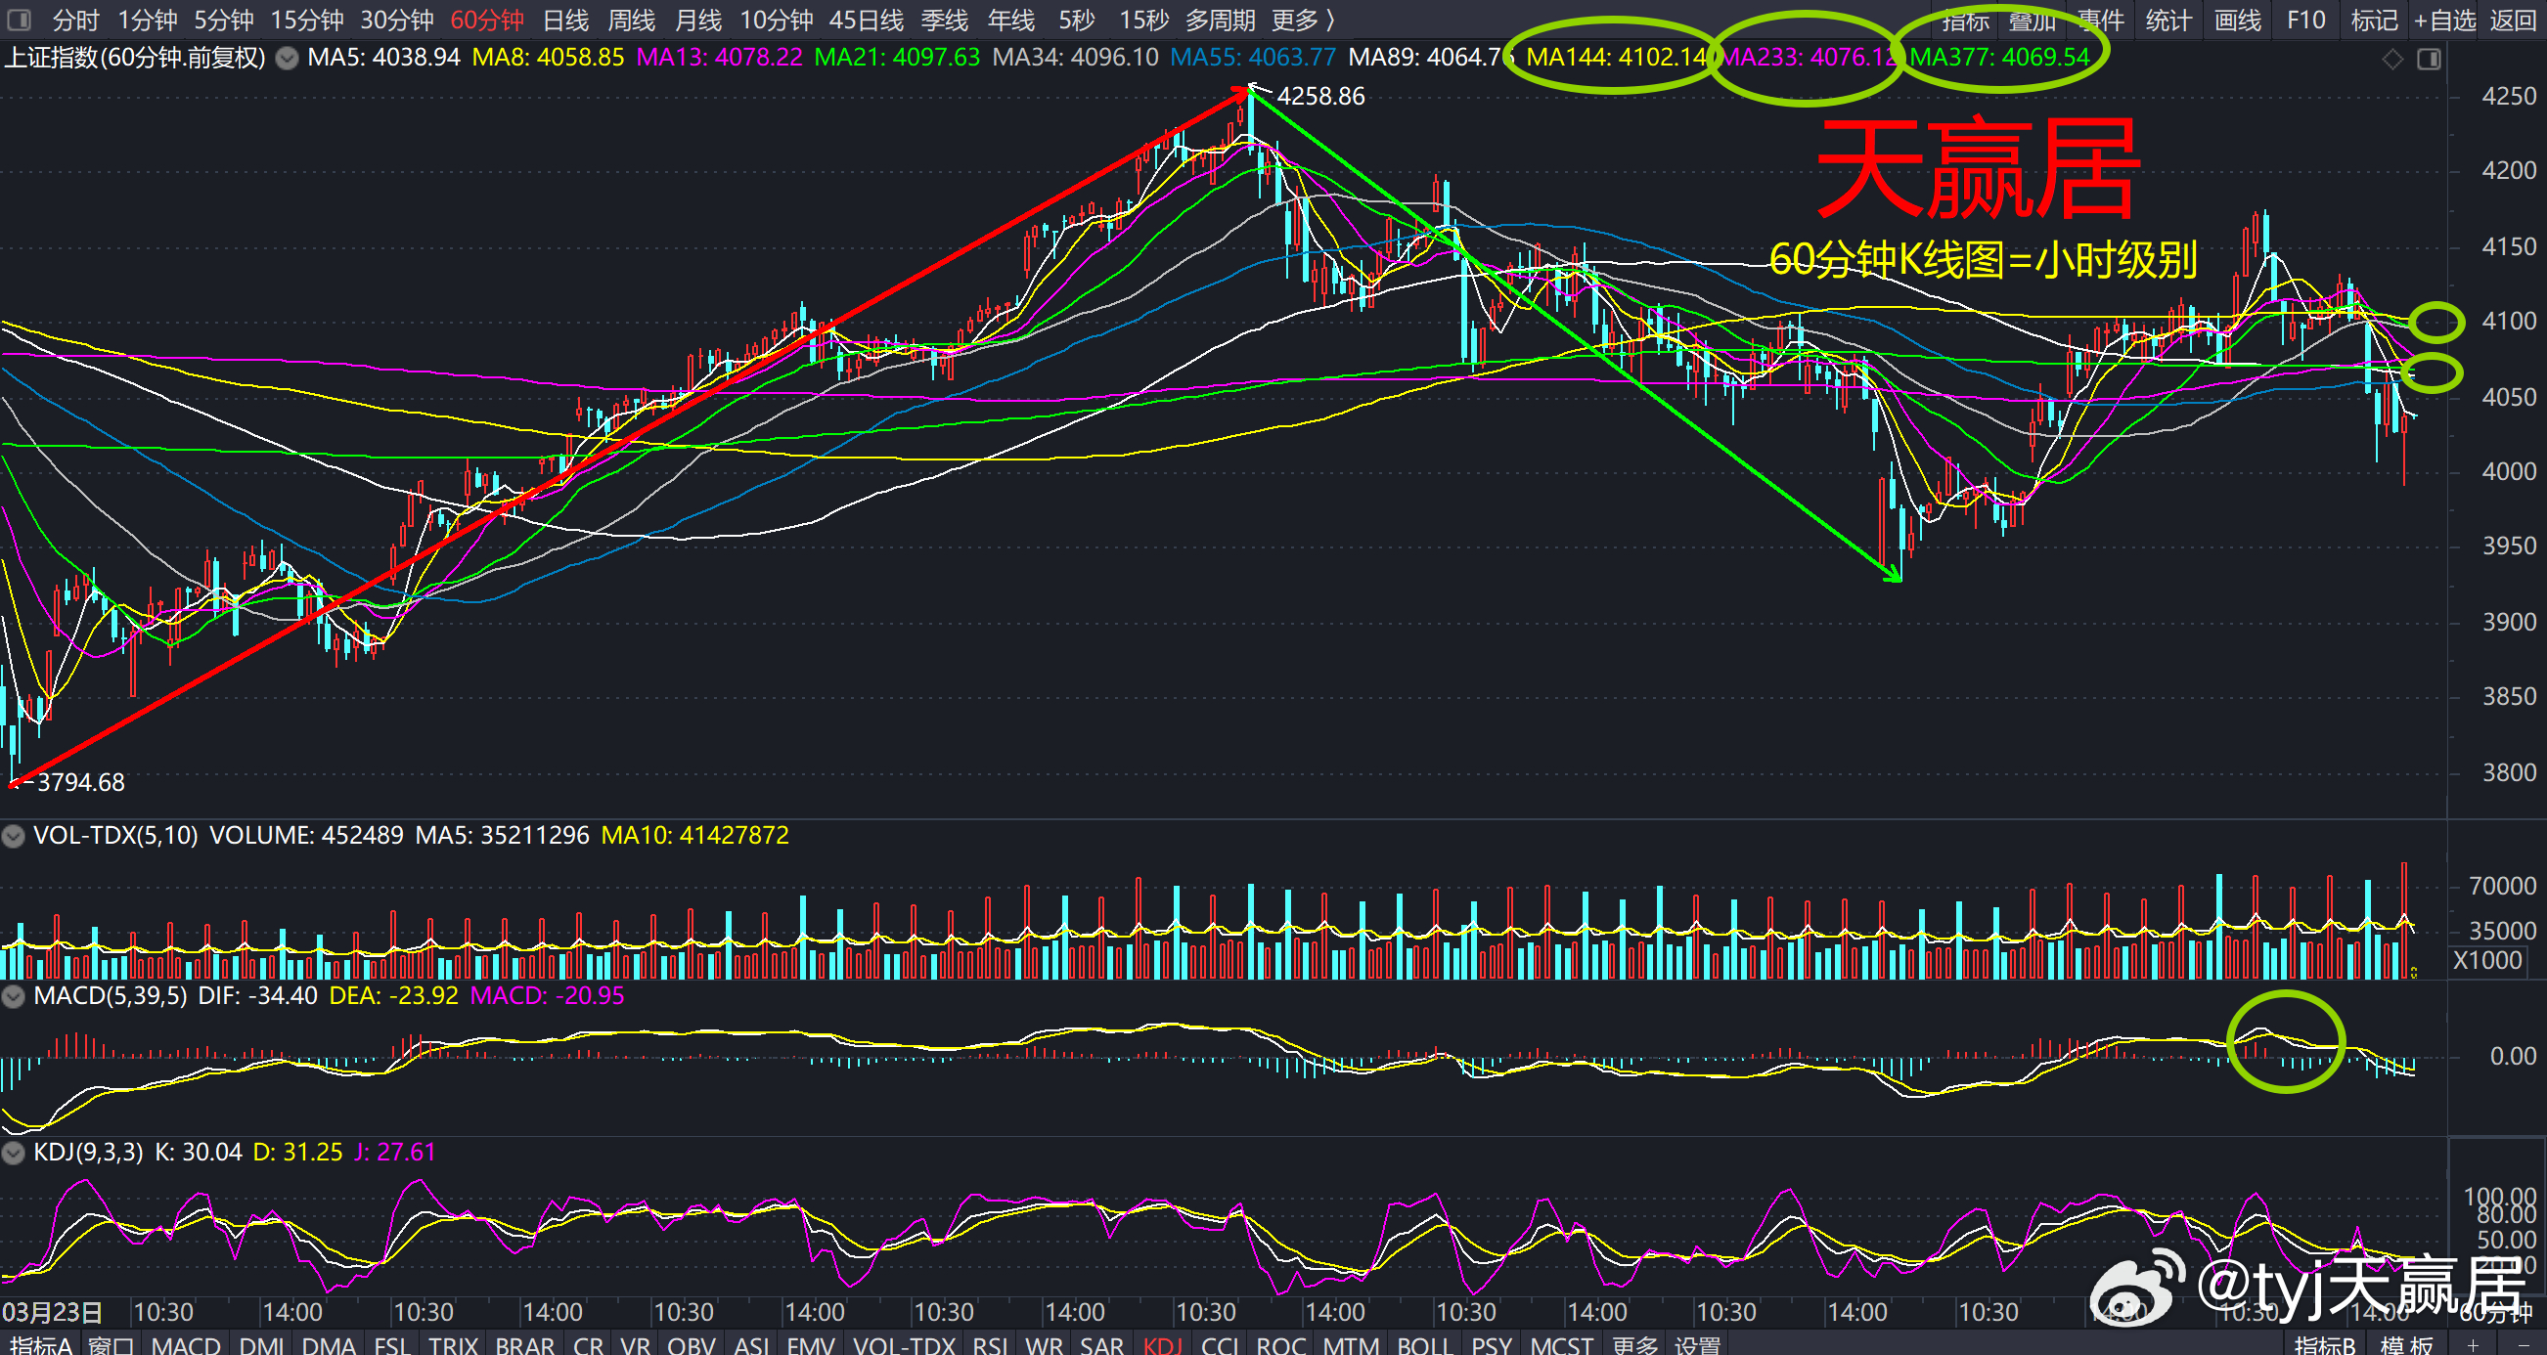Image resolution: width=2547 pixels, height=1355 pixels.
Task: Select DMA indicator tab
Action: [329, 1344]
